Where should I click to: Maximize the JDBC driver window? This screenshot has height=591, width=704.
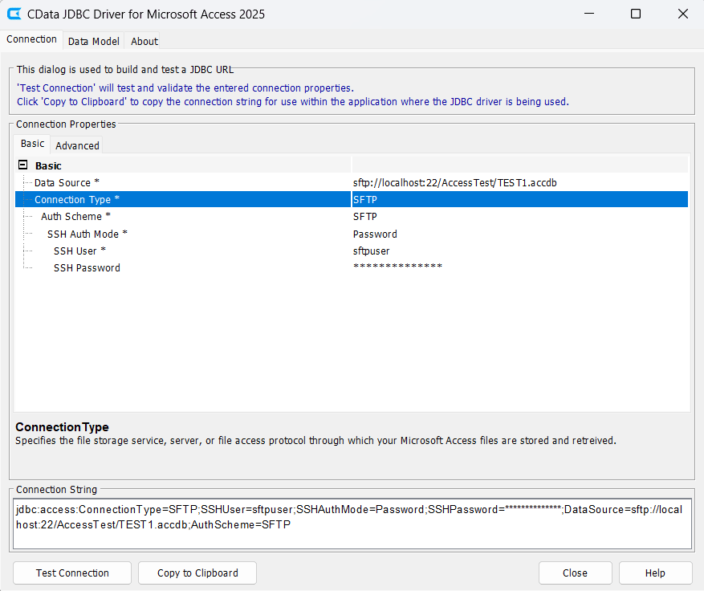coord(636,14)
